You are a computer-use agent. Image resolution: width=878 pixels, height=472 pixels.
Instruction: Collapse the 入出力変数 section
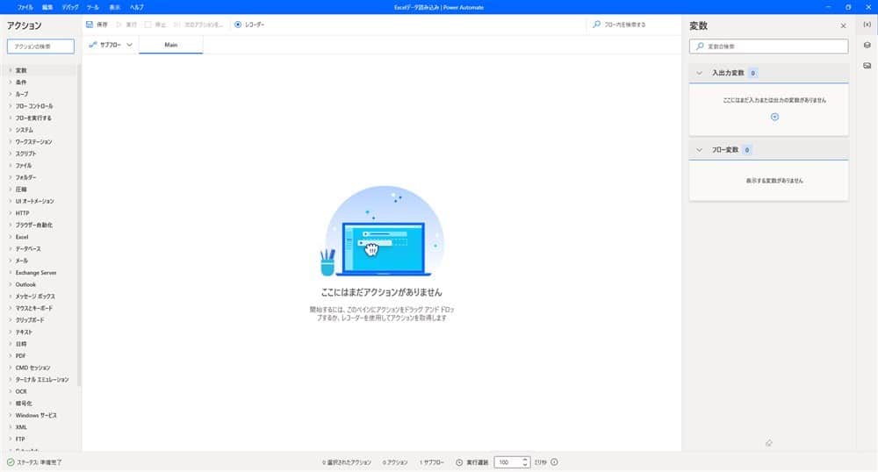(700, 74)
